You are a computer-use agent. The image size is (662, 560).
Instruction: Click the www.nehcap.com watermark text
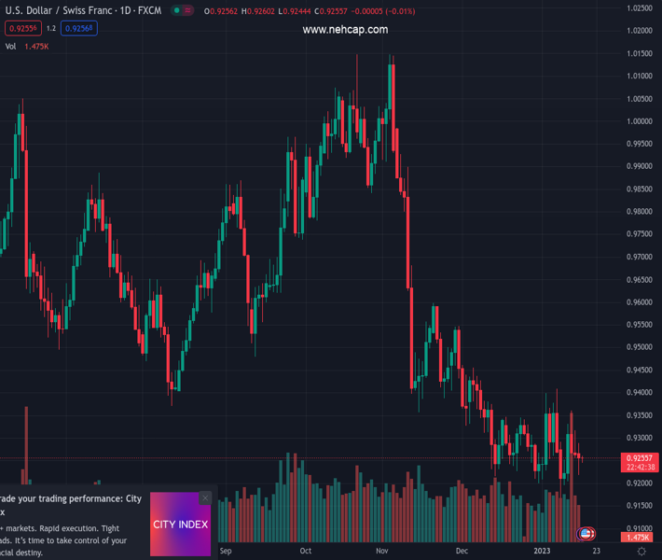[x=345, y=30]
